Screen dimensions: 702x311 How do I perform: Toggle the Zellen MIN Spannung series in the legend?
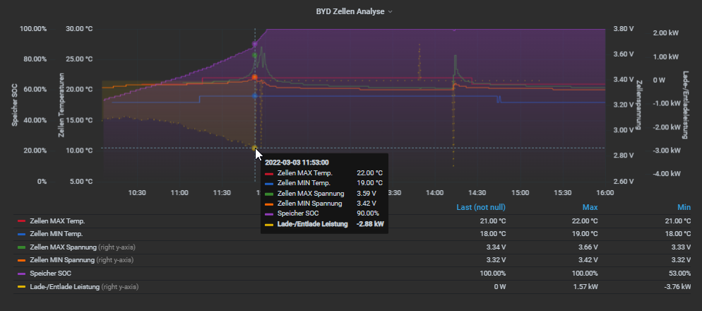(x=62, y=260)
